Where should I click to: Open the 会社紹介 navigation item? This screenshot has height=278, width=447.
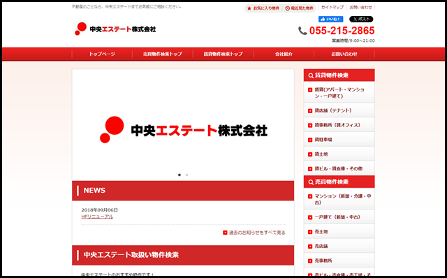(x=284, y=54)
